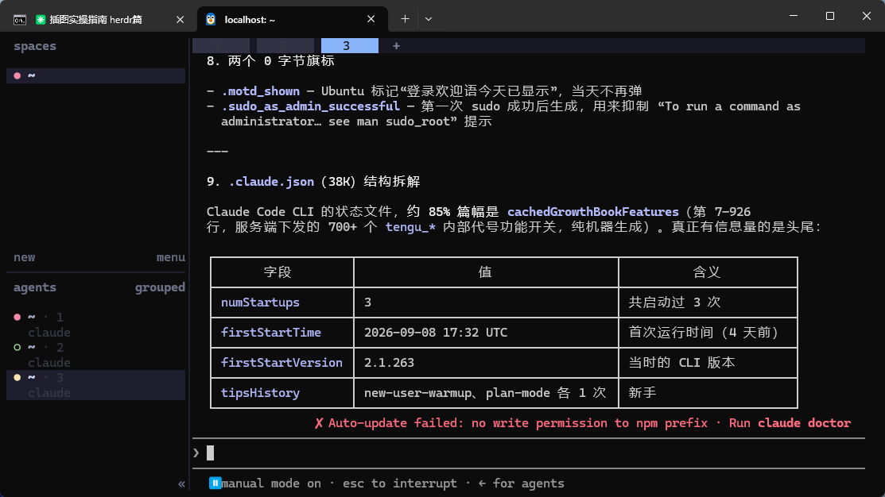Open the new-tab profile dropdown

(429, 18)
